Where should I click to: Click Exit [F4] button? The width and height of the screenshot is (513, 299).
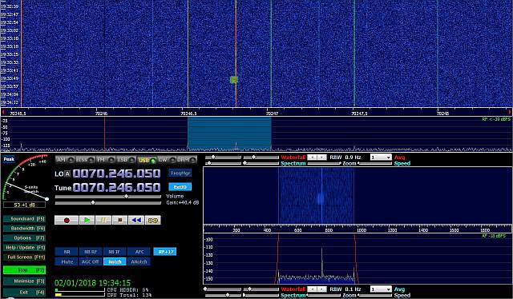(x=24, y=292)
